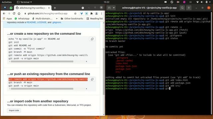
Task: Open Chrome's three-dot menu
Action: 102,14
